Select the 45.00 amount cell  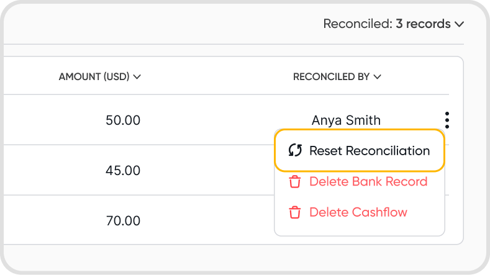pyautogui.click(x=123, y=170)
